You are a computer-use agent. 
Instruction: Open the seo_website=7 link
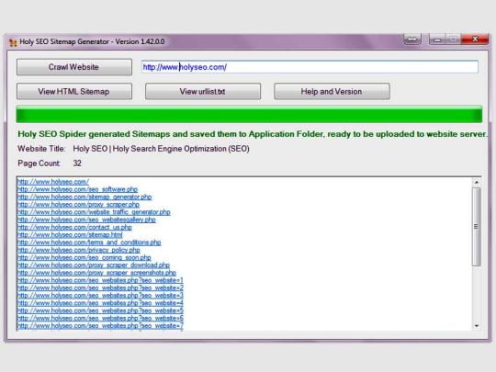point(100,326)
